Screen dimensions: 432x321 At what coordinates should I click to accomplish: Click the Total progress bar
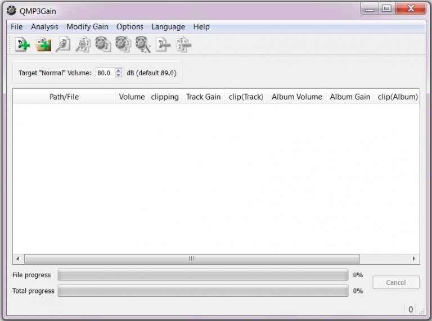(203, 291)
